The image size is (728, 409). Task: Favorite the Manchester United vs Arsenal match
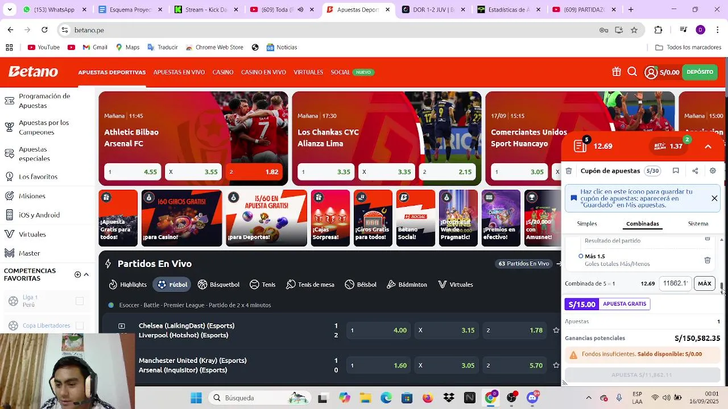click(556, 365)
